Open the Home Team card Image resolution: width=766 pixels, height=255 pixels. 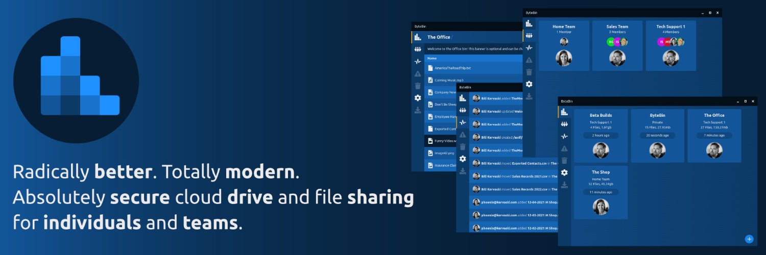(x=564, y=45)
